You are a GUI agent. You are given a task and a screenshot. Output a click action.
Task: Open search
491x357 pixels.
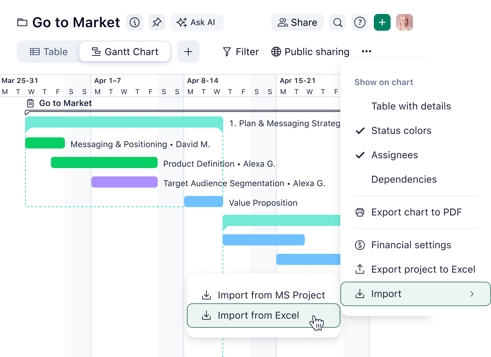coord(337,22)
